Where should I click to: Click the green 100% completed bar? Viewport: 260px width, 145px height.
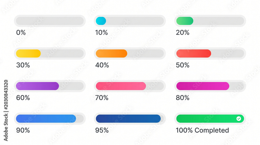(210, 119)
